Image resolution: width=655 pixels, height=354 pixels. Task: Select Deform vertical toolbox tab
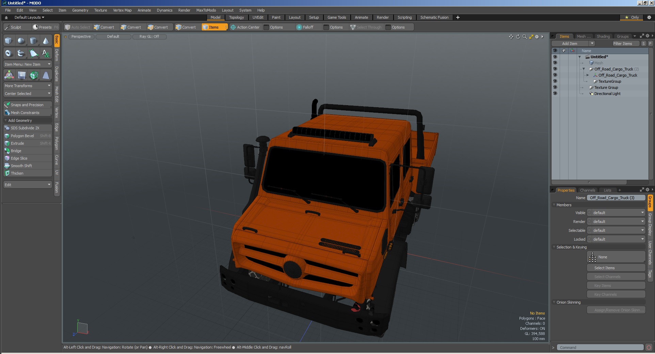57,55
